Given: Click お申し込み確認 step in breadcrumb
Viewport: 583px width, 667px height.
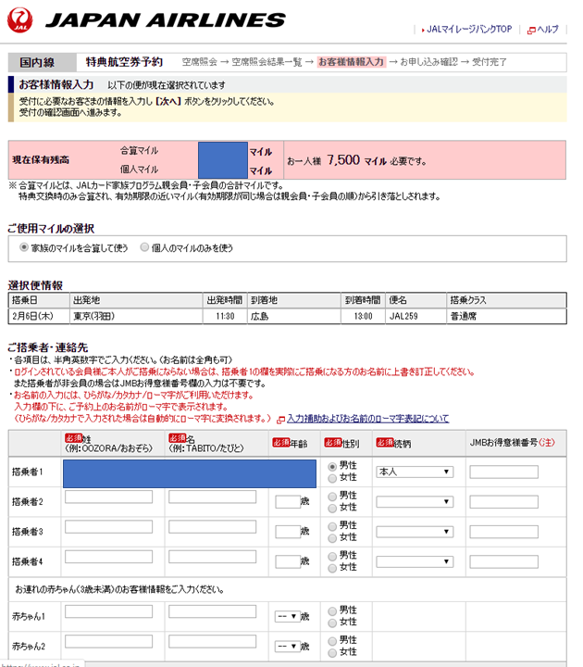Looking at the screenshot, I should (428, 62).
